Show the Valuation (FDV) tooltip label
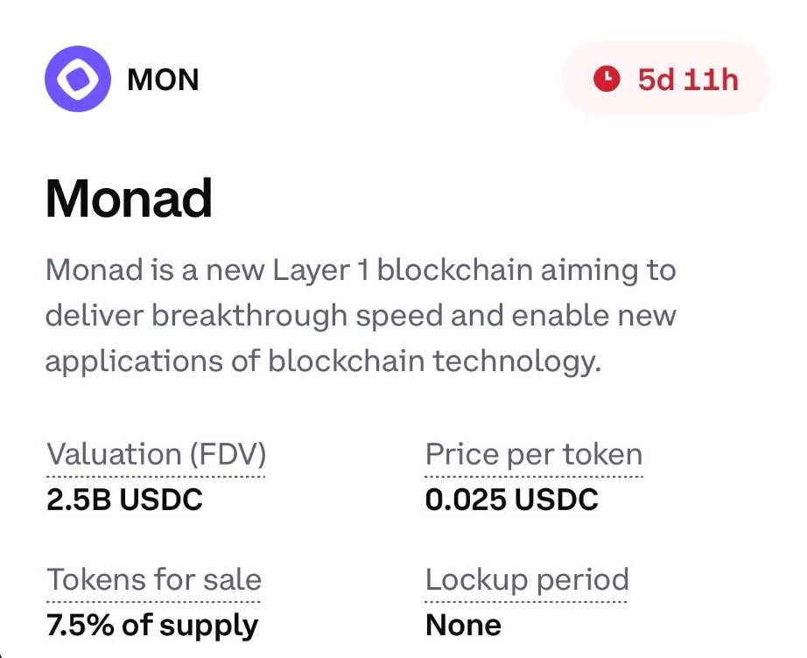This screenshot has width=807, height=658. (x=156, y=455)
